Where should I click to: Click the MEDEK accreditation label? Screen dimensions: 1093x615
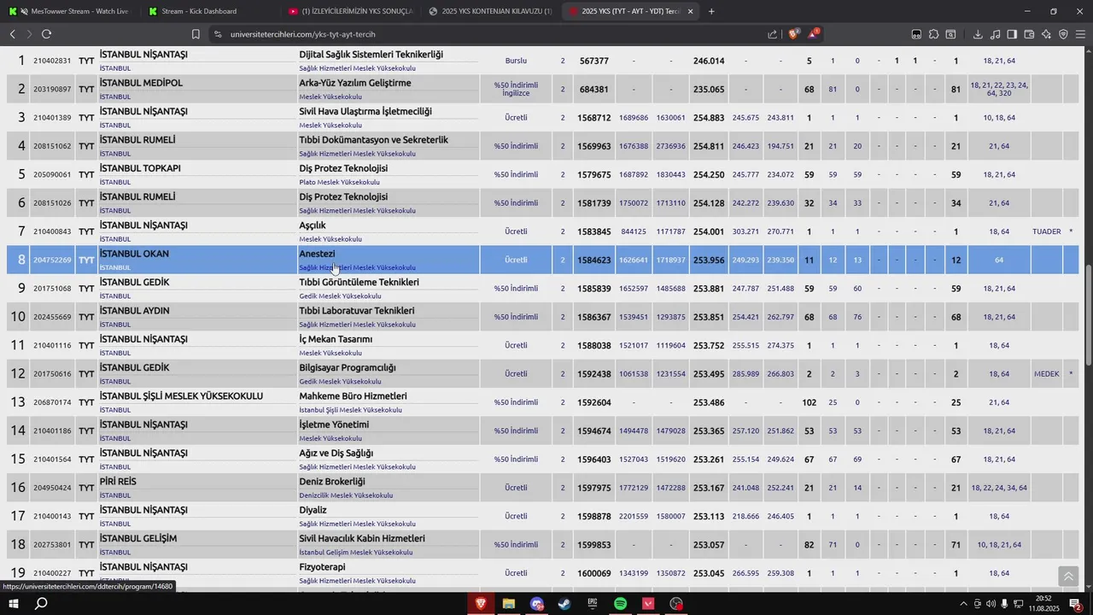[1046, 374]
